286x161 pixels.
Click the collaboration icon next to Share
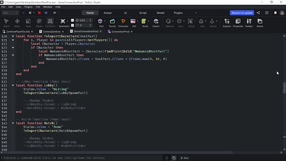[267, 13]
